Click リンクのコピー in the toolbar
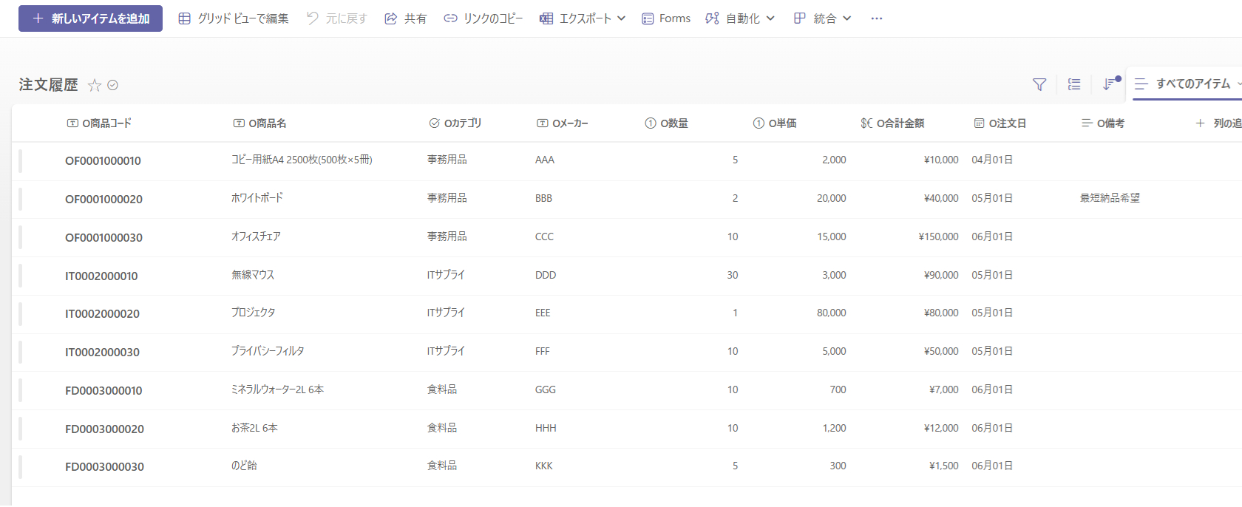This screenshot has width=1242, height=507. [x=483, y=18]
